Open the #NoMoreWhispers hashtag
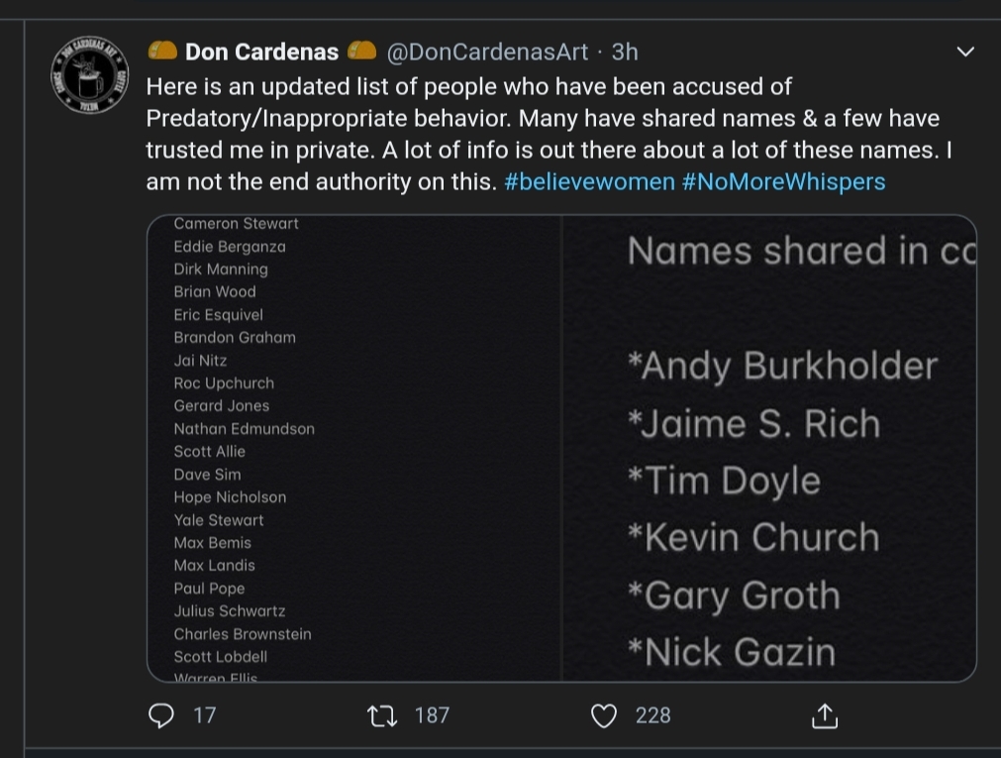Viewport: 1001px width, 758px height. coord(783,182)
